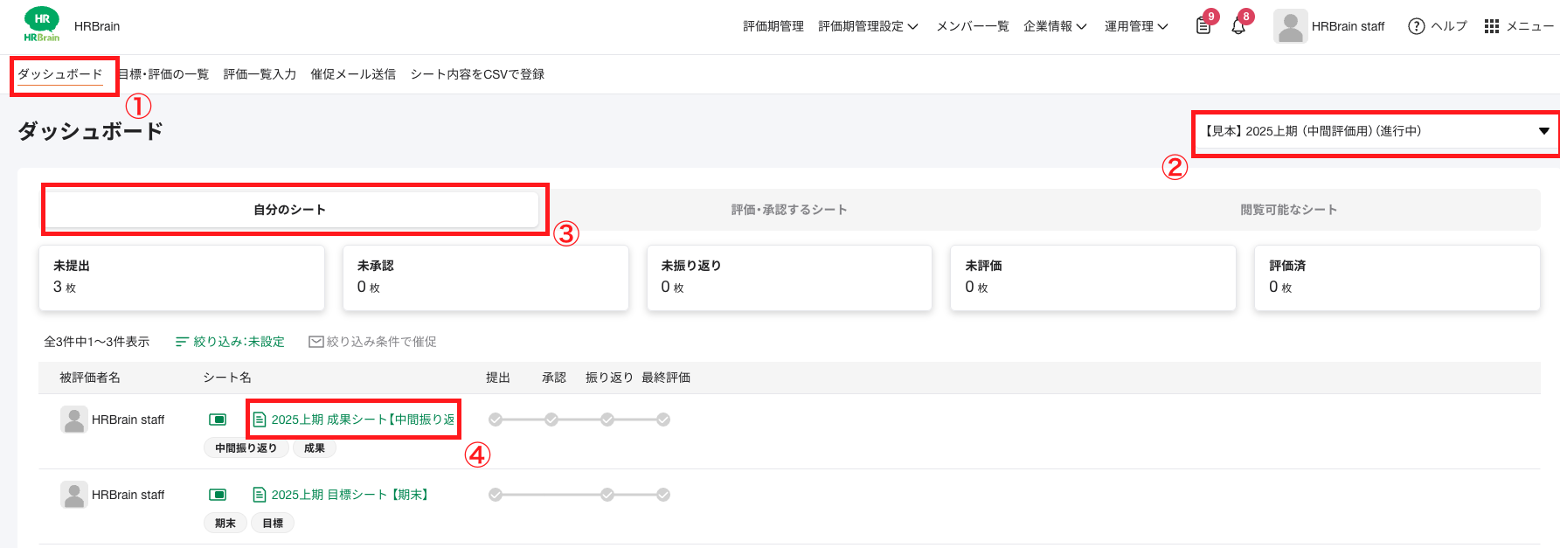Open the notification bell with 8 alerts
The height and width of the screenshot is (548, 1560).
coord(1238,26)
